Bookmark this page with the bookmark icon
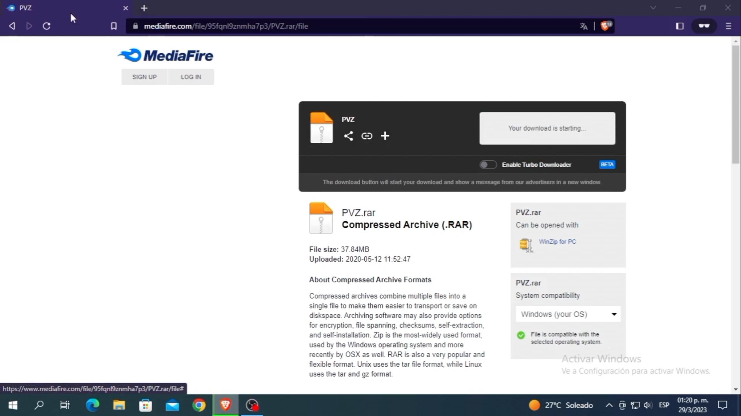Viewport: 741px width, 416px height. (x=114, y=26)
